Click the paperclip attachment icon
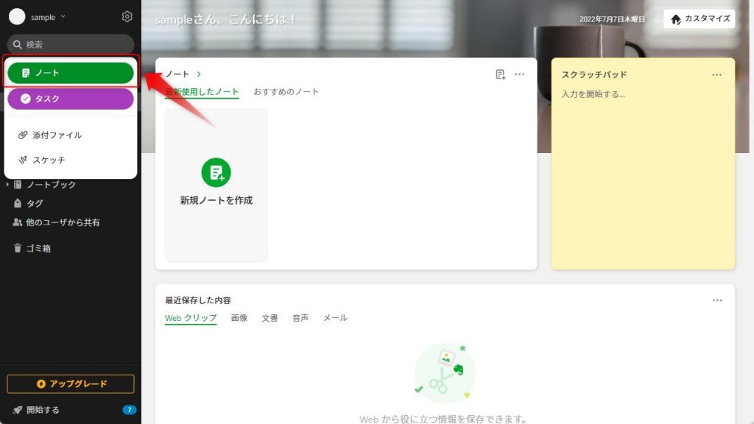The image size is (754, 424). (x=23, y=135)
